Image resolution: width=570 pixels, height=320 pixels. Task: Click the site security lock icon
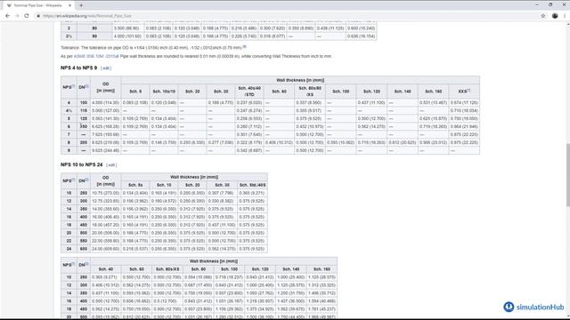pos(38,16)
